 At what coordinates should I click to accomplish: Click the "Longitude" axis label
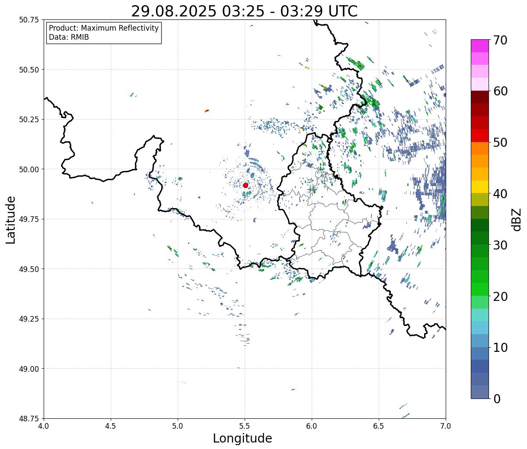pos(243,438)
